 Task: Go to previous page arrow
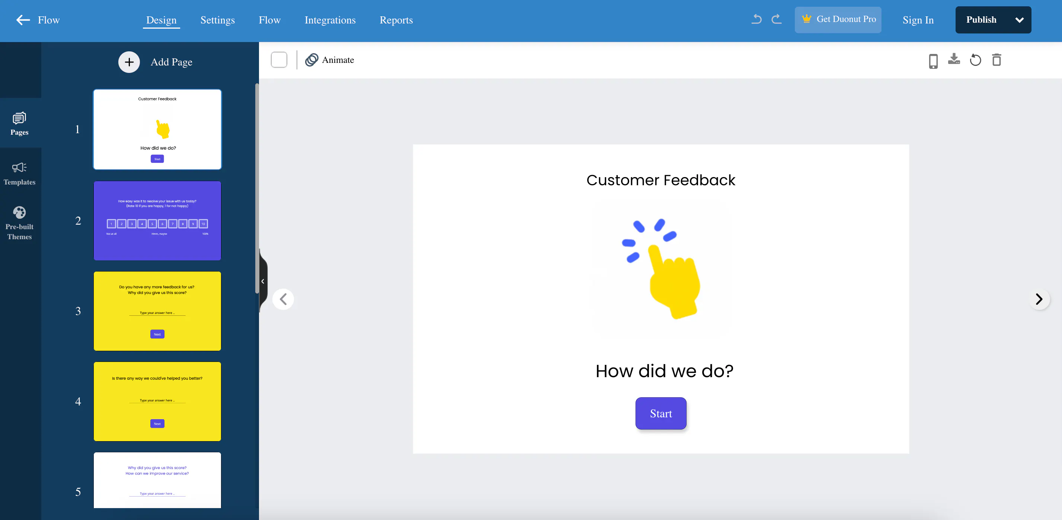pos(283,299)
